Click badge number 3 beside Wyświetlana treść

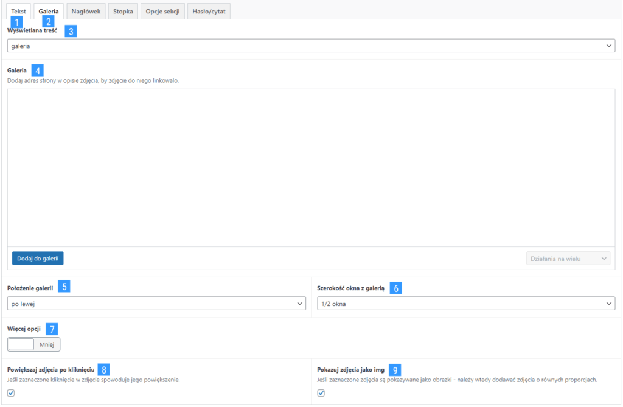71,32
